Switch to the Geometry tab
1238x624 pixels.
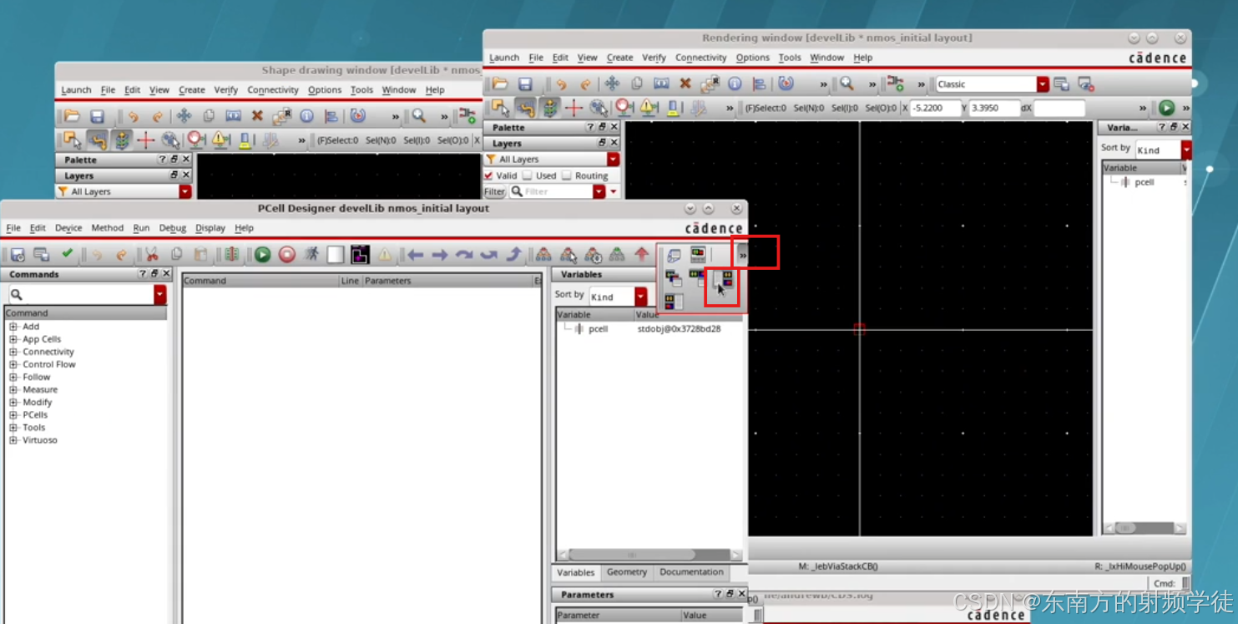[x=626, y=572]
